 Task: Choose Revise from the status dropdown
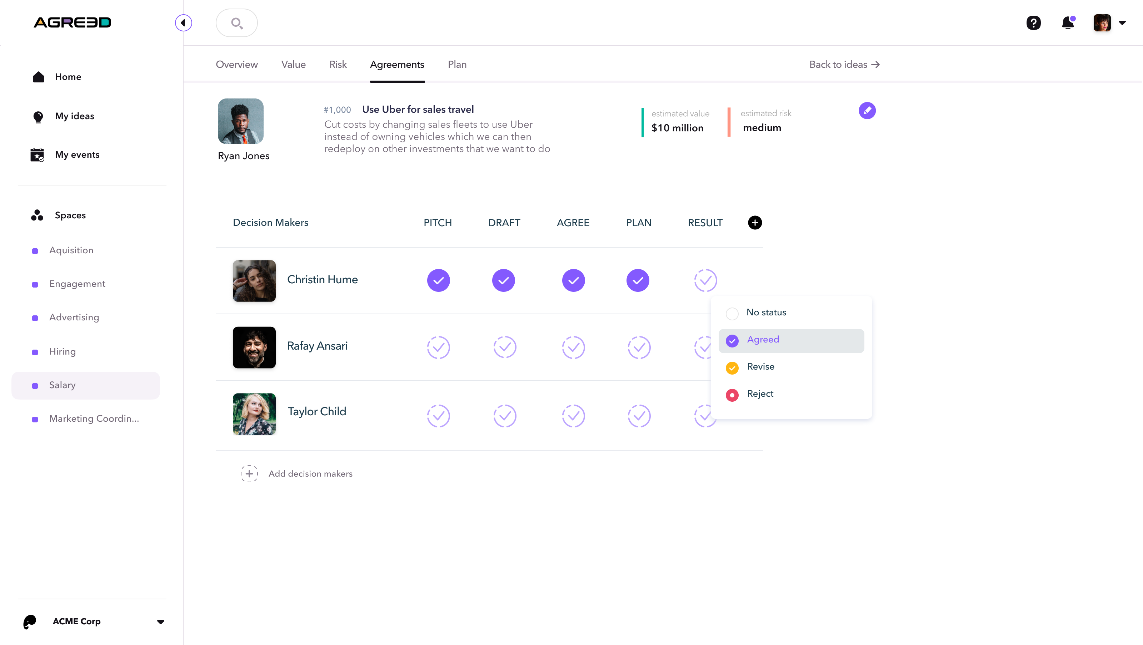click(760, 367)
